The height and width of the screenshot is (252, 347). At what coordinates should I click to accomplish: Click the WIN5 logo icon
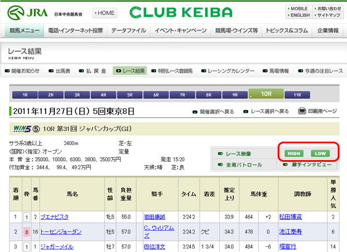[x=23, y=129]
